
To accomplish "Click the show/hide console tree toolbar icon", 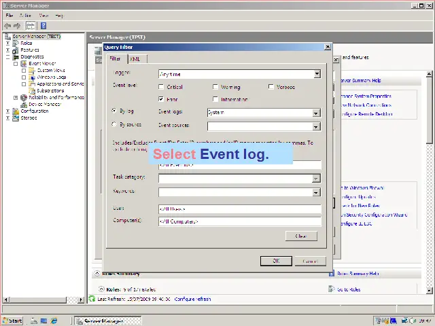I will click(x=31, y=26).
